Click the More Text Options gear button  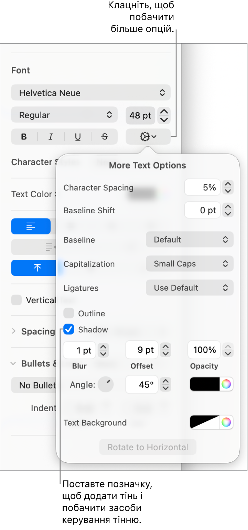tap(148, 137)
